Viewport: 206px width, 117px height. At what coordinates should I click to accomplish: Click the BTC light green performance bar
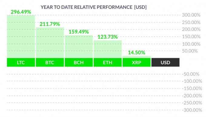pyautogui.click(x=50, y=43)
